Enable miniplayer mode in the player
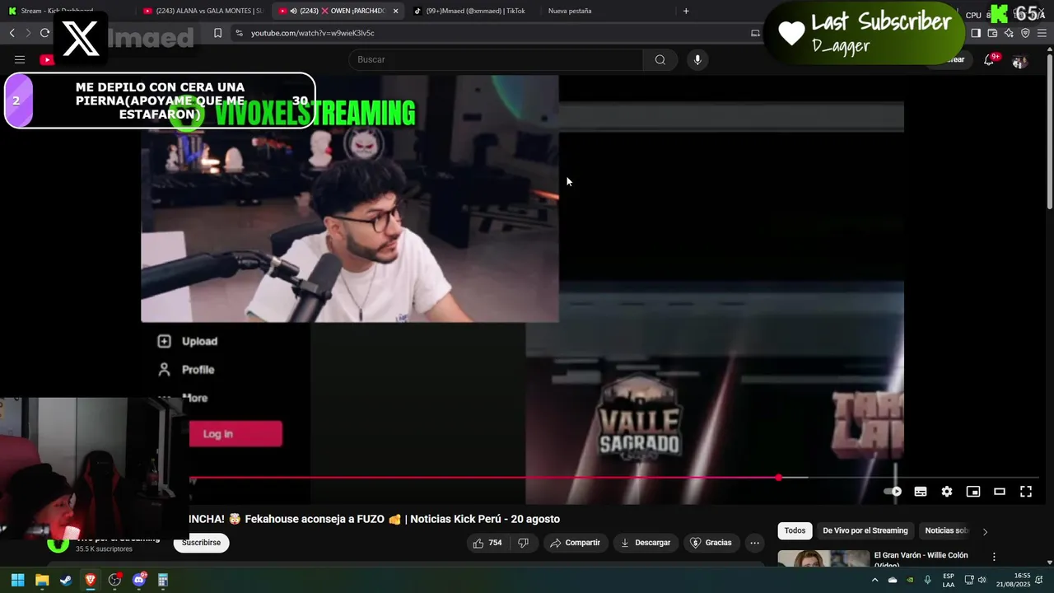Screen dimensions: 1054x593 [x=973, y=492]
